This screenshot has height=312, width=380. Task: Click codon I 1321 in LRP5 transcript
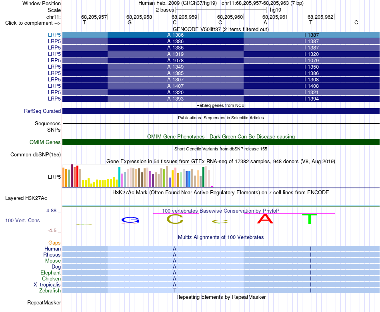[312, 92]
